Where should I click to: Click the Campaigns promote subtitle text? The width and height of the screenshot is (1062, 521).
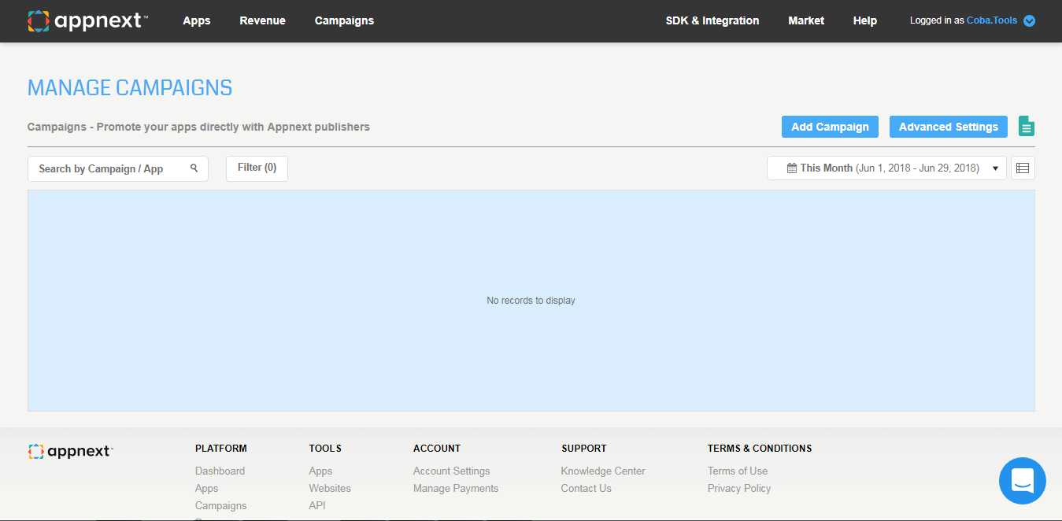[x=198, y=127]
